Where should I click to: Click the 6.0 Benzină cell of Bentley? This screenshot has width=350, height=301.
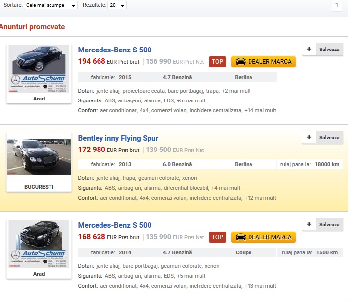[177, 164]
